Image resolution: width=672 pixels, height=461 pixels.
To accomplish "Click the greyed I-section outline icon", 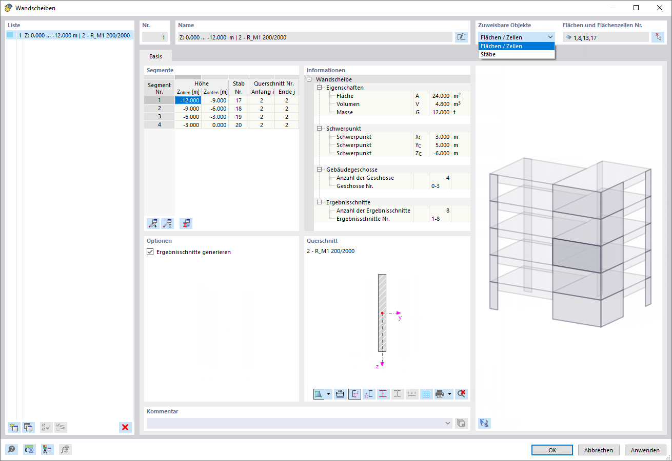I will coord(398,394).
